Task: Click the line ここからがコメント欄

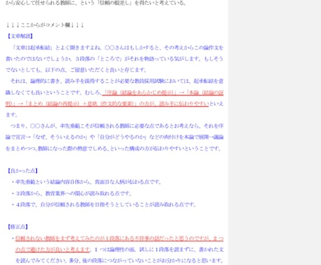Action: tap(45, 25)
